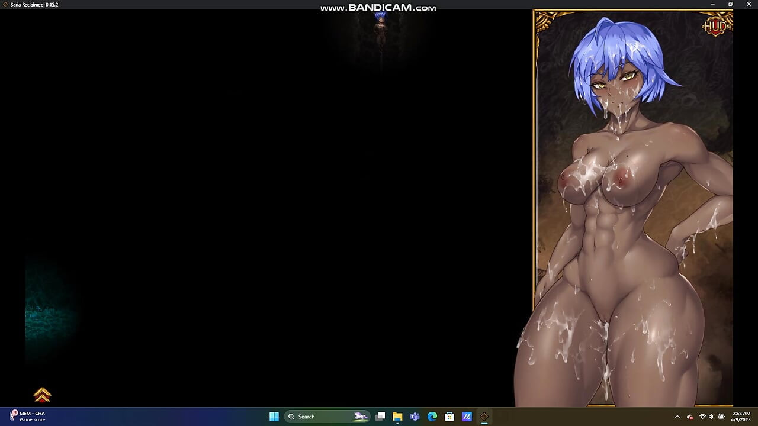
Task: Open the Windows Start menu
Action: pos(274,417)
